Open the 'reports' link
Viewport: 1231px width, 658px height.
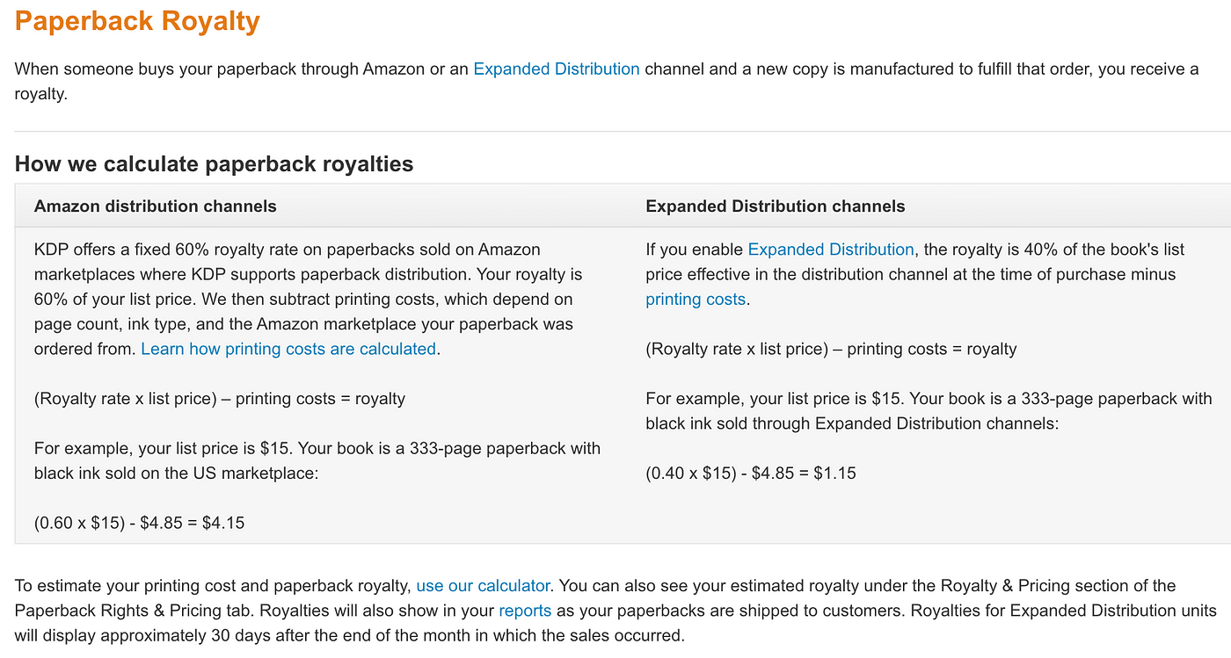click(525, 611)
